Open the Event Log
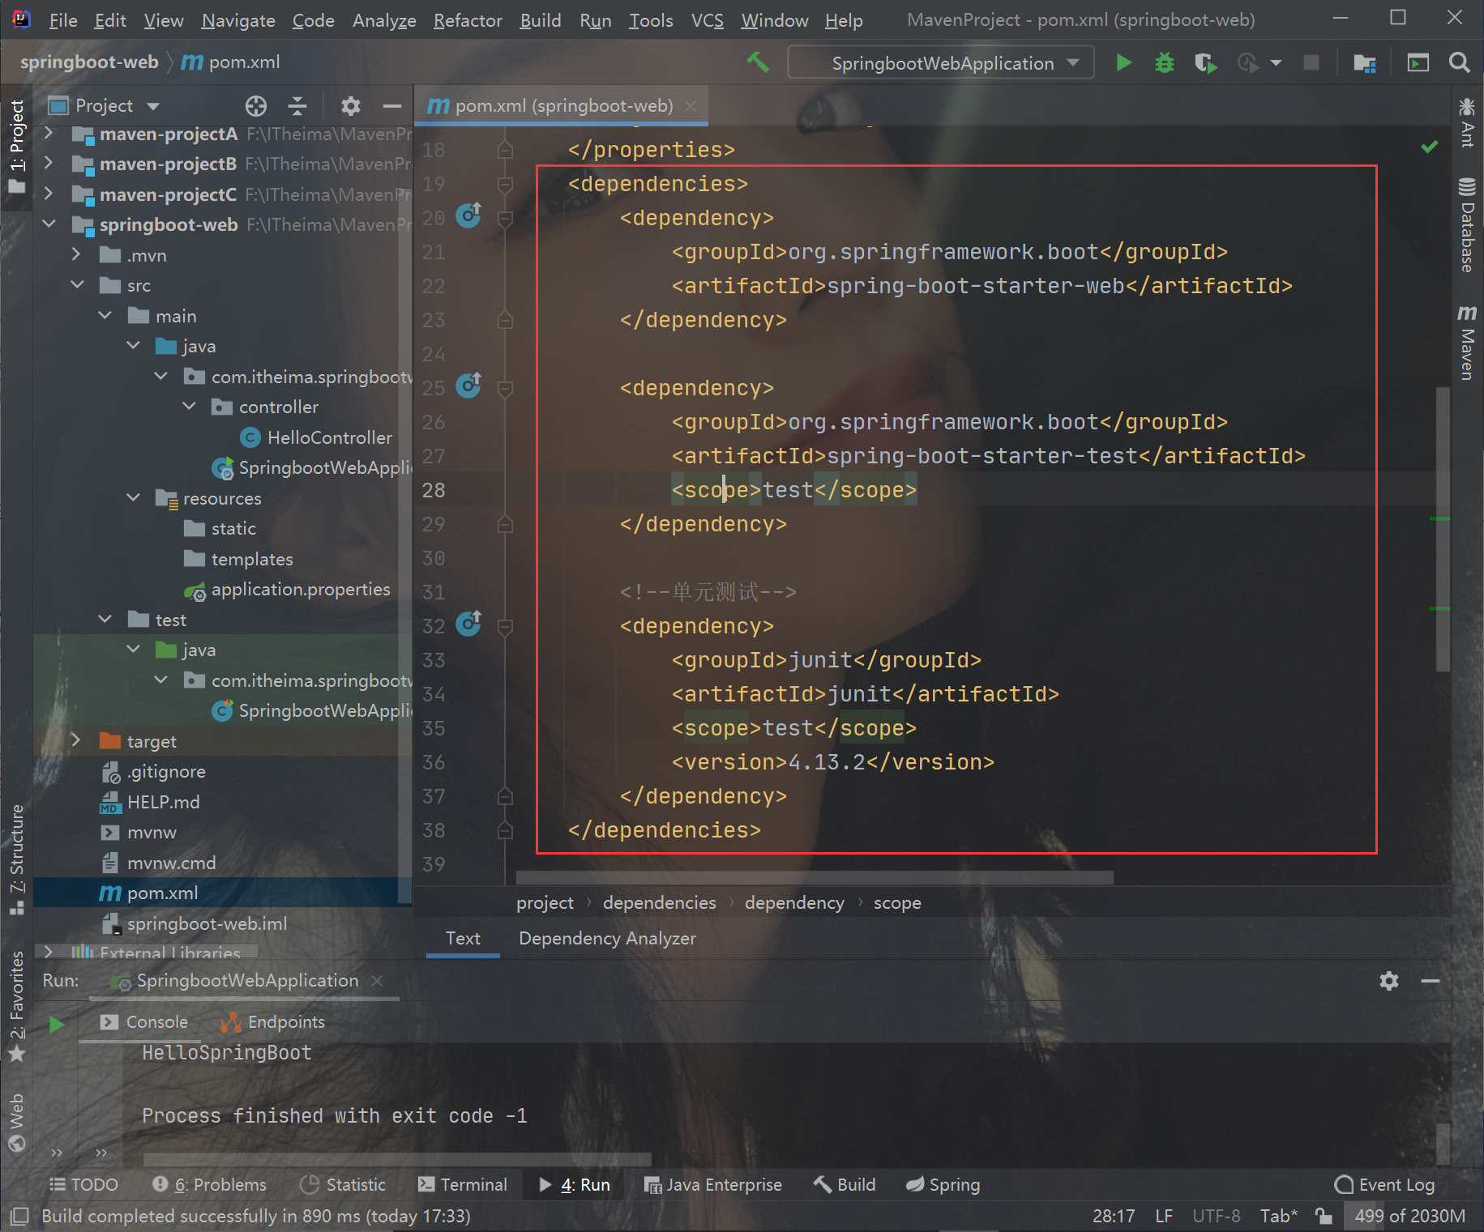This screenshot has width=1484, height=1232. pyautogui.click(x=1385, y=1185)
